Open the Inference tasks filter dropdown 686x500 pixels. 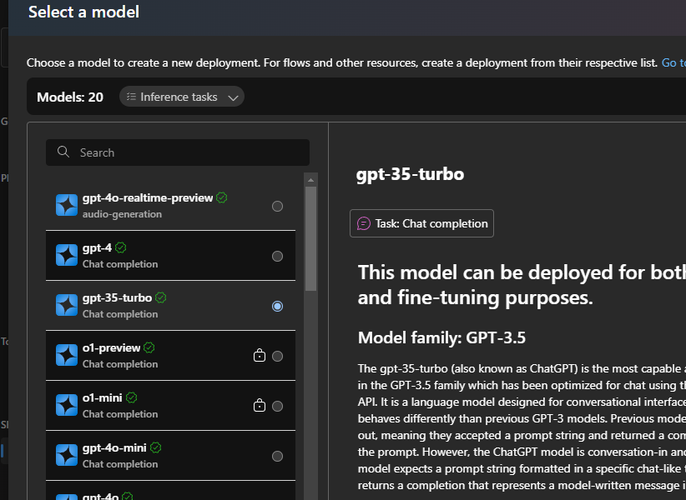(x=182, y=97)
